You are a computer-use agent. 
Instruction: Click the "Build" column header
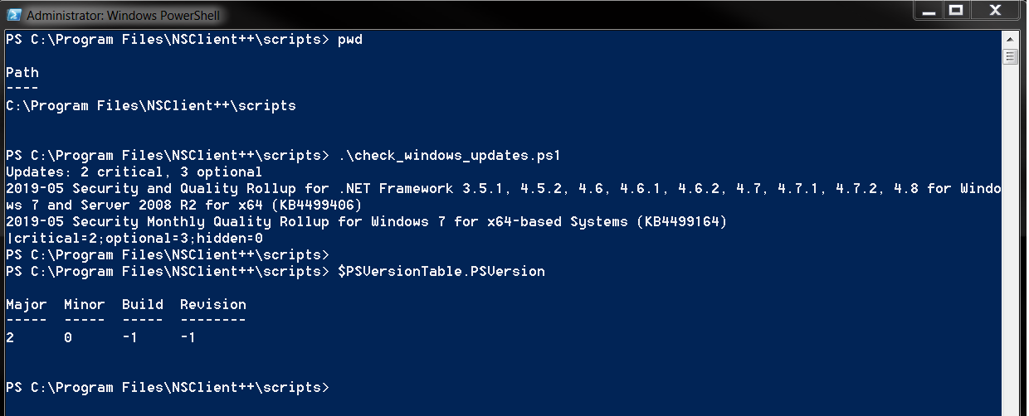click(143, 305)
